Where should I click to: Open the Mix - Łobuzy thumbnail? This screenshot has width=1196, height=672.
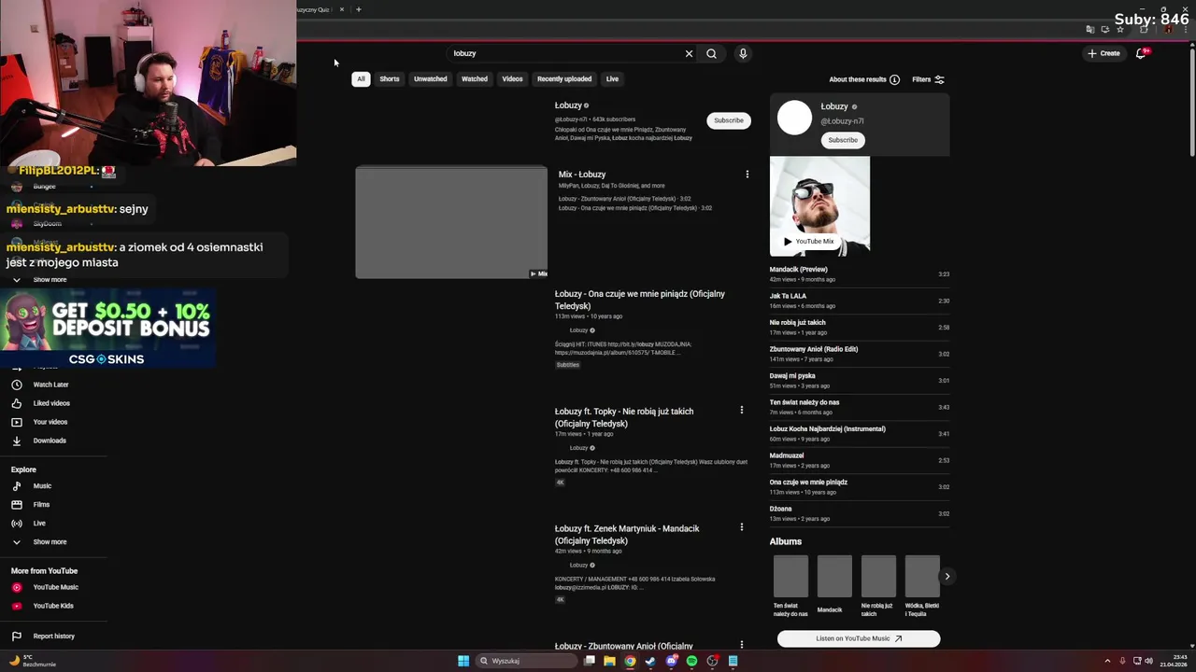(451, 222)
